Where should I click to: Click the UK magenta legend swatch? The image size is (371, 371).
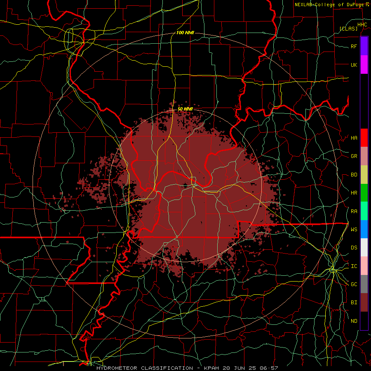click(x=364, y=65)
